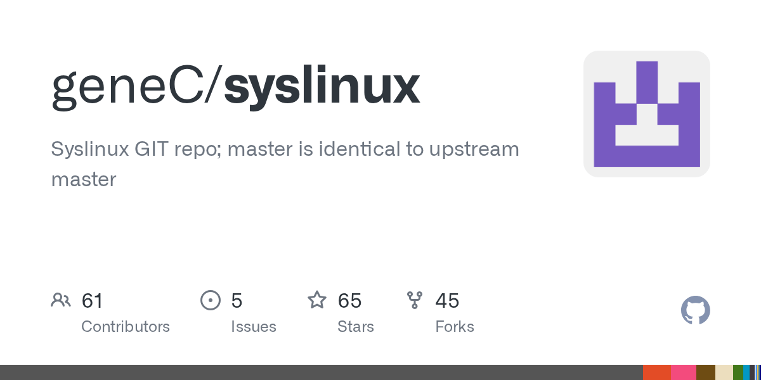Open the bold "syslinux" repository name
This screenshot has height=380, width=761.
click(x=322, y=89)
